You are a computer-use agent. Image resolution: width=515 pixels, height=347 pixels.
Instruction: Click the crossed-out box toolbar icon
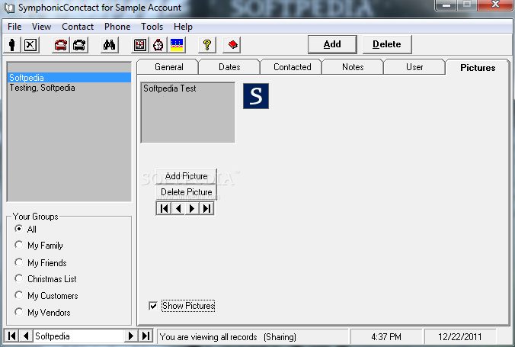click(x=30, y=45)
